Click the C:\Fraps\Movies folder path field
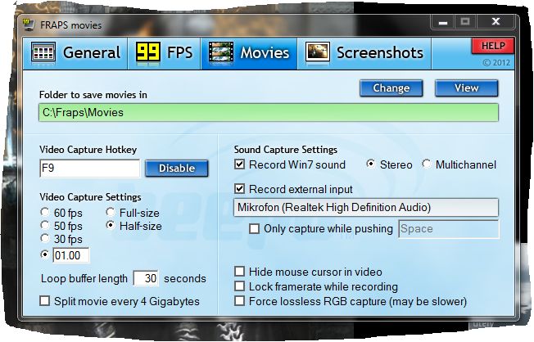Screen dimensions: 534x342 [x=269, y=113]
